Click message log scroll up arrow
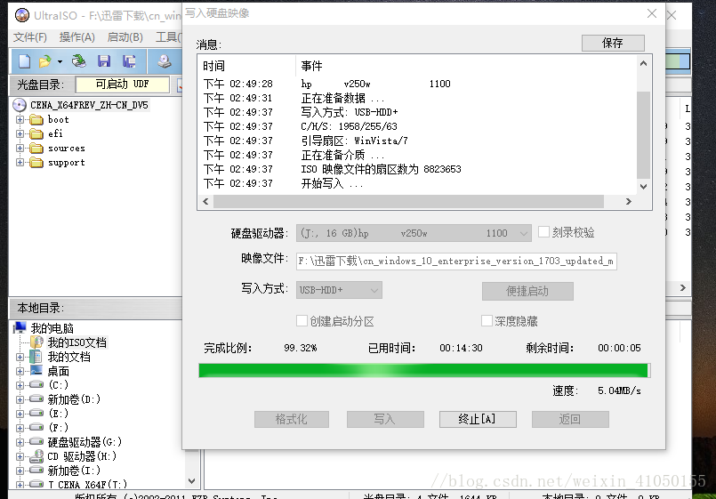This screenshot has width=716, height=499. (643, 63)
